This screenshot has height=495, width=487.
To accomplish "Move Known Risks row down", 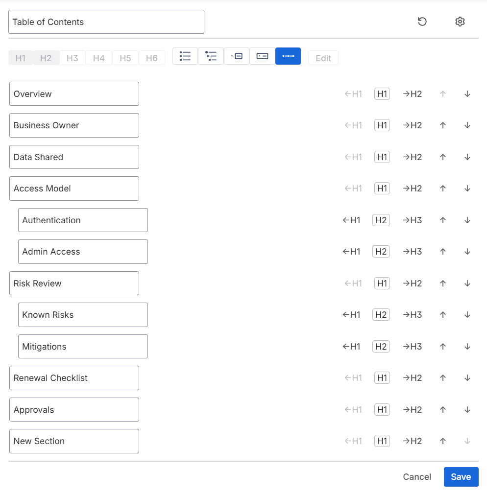I will point(467,315).
